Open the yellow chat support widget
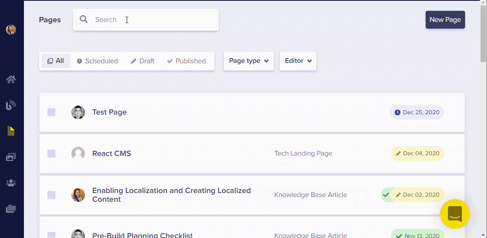 [x=455, y=214]
